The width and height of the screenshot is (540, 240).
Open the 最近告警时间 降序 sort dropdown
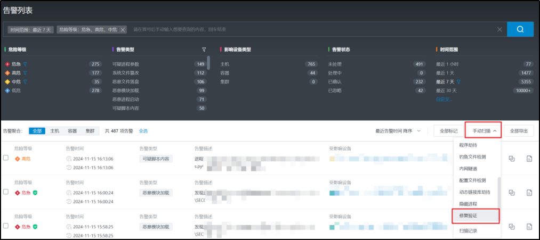coord(398,130)
